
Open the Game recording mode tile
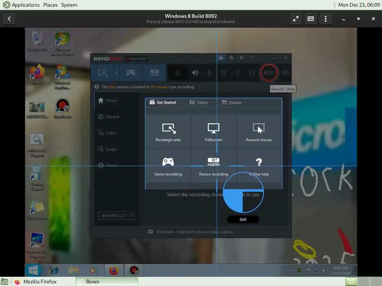pos(168,166)
